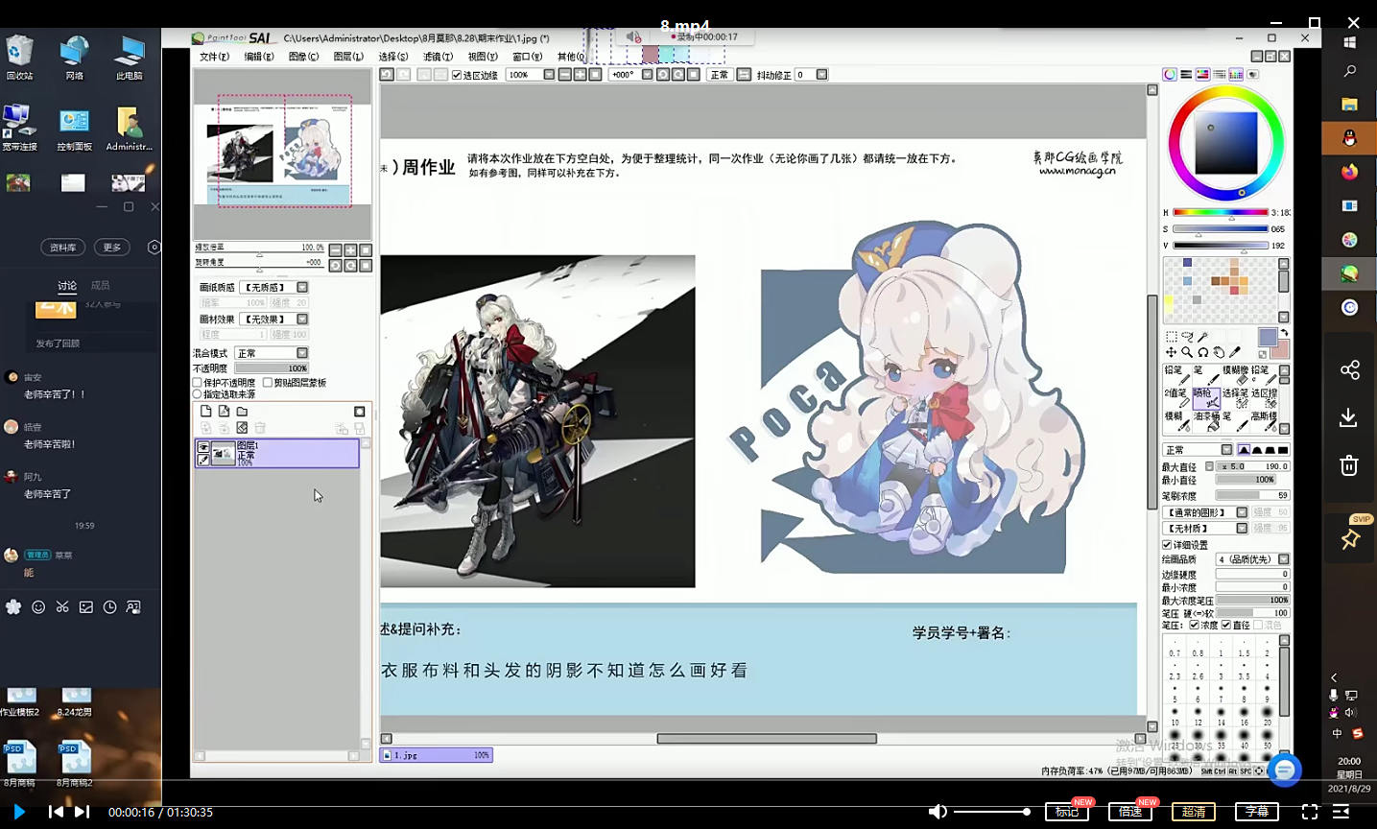Choose the hand pan tool
The height and width of the screenshot is (829, 1377).
coord(1219,352)
